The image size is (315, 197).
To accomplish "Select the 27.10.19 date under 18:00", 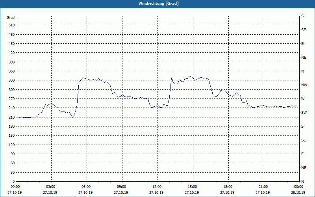I will [228, 193].
